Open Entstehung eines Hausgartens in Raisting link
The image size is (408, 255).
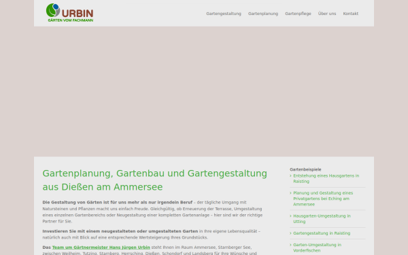pos(326,178)
